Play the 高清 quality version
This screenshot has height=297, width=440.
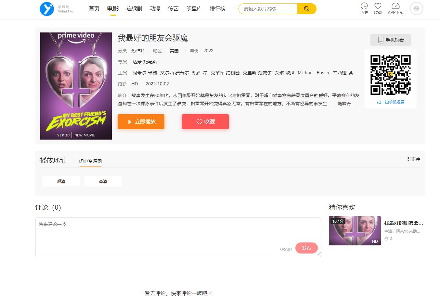pyautogui.click(x=103, y=181)
